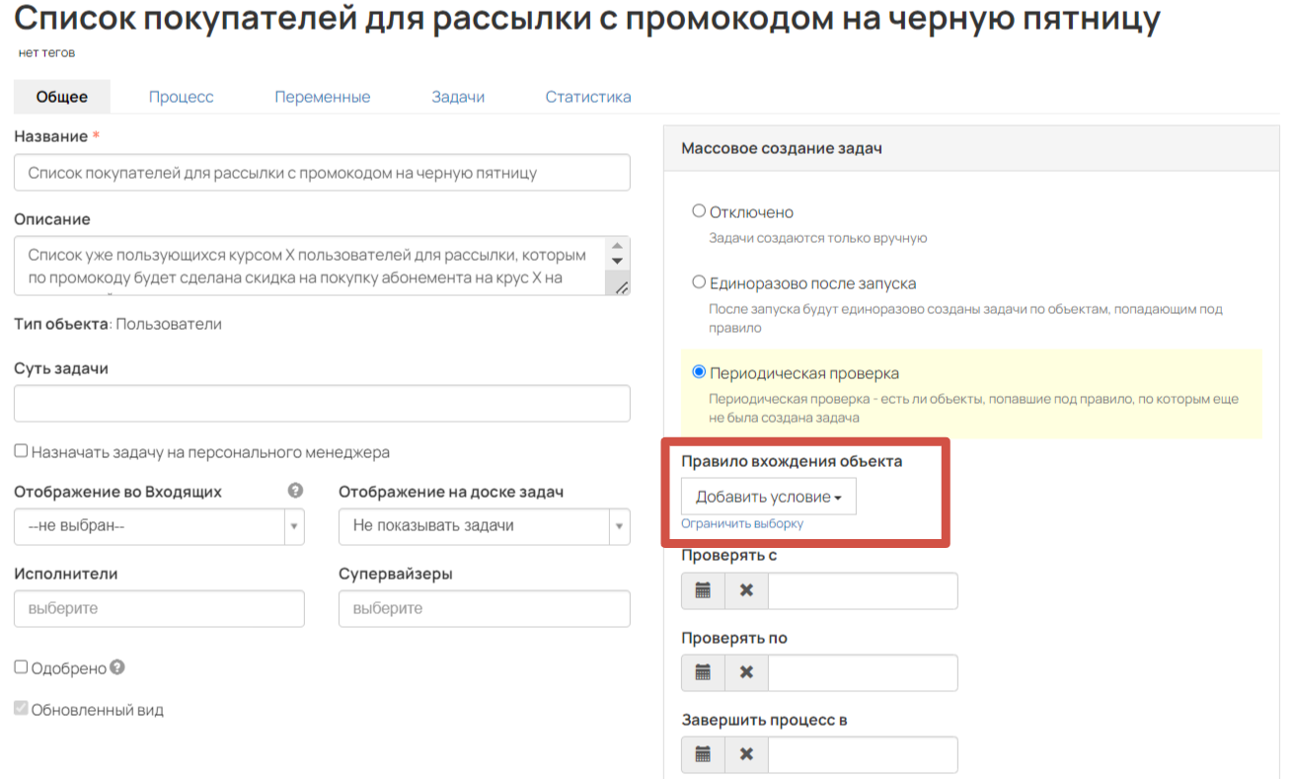Click description scroll up arrow
This screenshot has width=1294, height=779.
[x=618, y=245]
